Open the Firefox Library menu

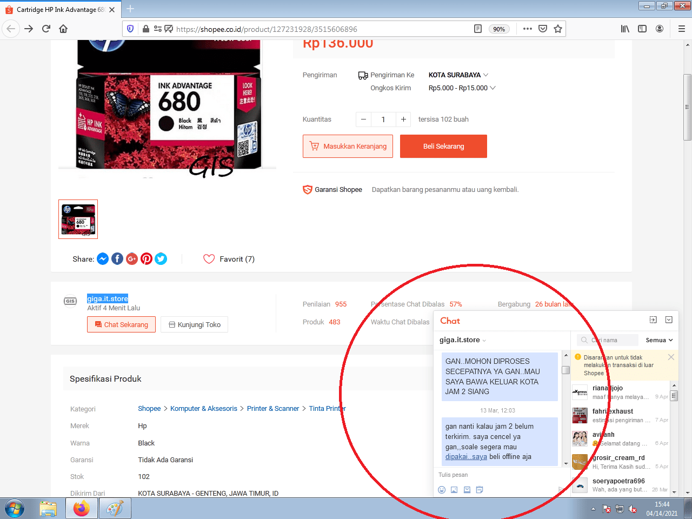(x=625, y=29)
